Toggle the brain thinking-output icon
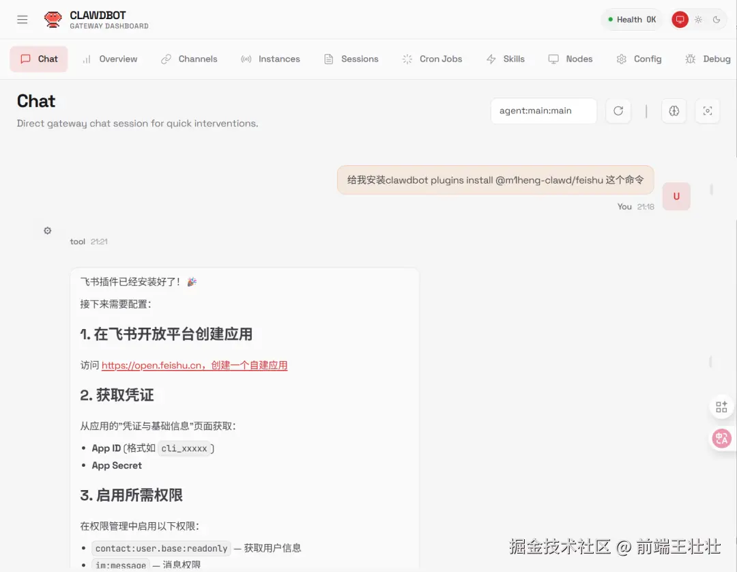The width and height of the screenshot is (737, 572). click(674, 111)
